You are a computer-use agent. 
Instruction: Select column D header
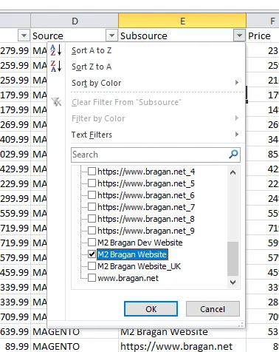pyautogui.click(x=75, y=21)
